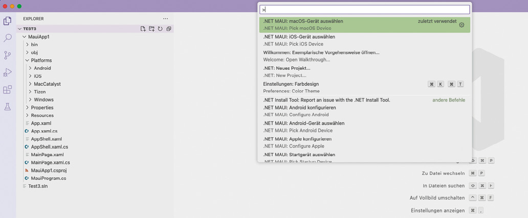Image resolution: width=528 pixels, height=218 pixels.
Task: Open the Testing flask view
Action: 7,107
